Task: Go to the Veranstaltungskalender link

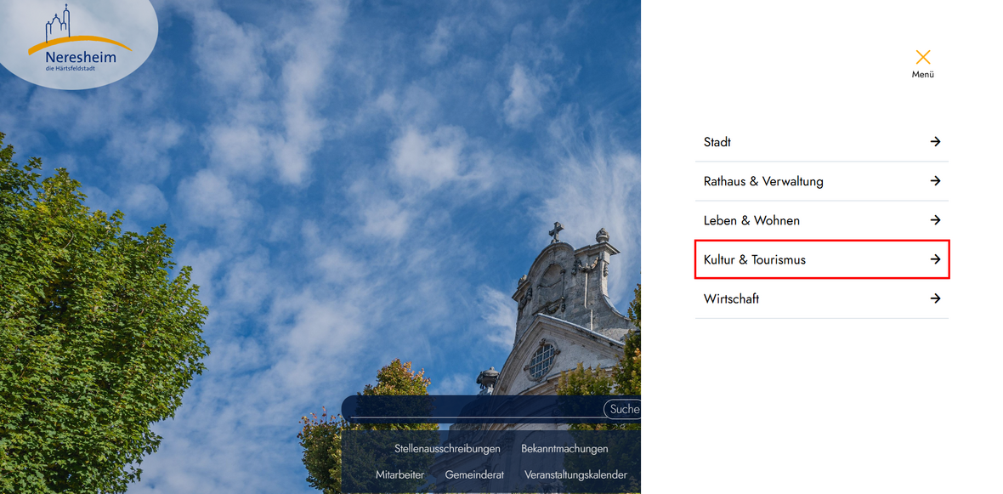Action: [x=575, y=474]
